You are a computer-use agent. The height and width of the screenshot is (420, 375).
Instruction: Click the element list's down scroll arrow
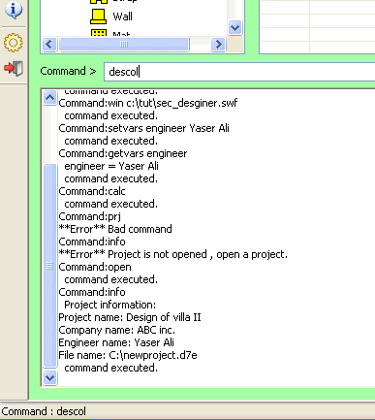click(x=234, y=27)
